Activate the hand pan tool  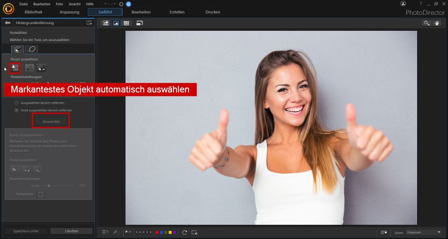click(438, 23)
